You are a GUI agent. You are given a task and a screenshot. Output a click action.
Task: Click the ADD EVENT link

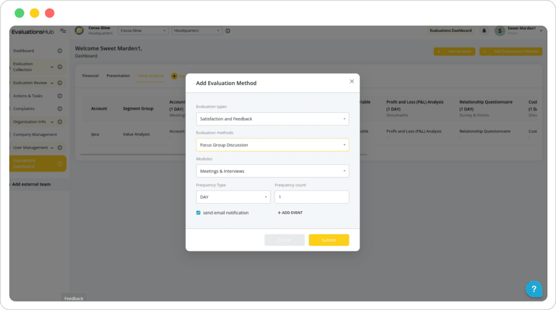[x=290, y=213]
